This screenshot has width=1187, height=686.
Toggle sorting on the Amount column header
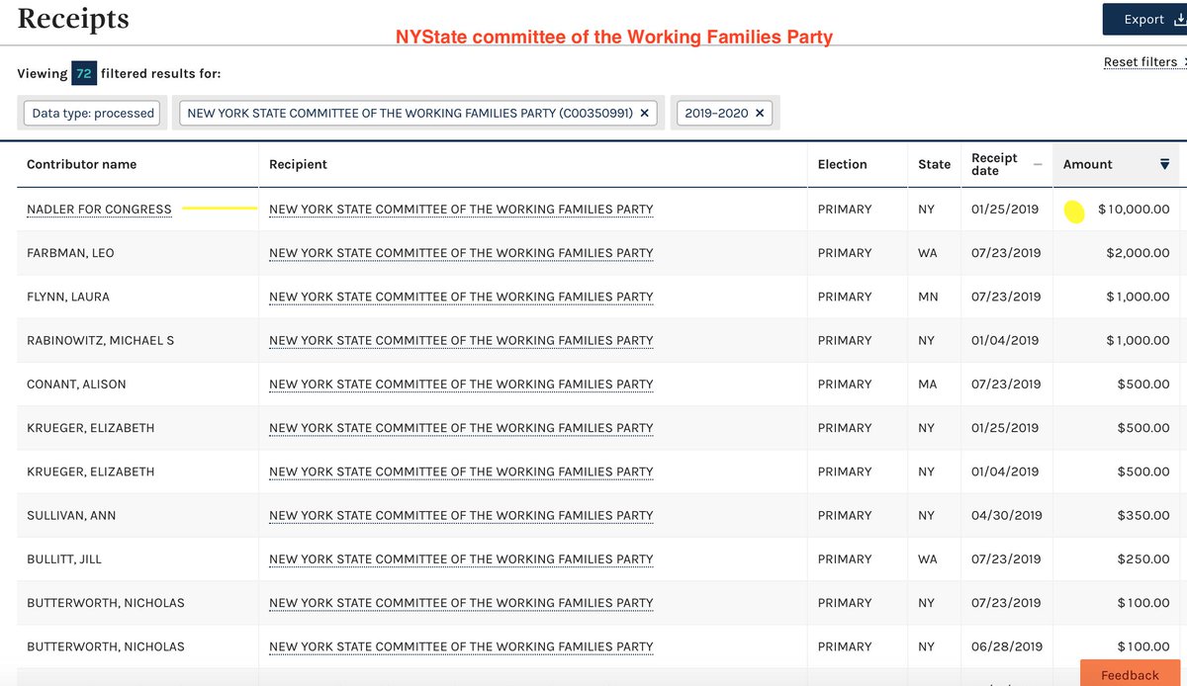coord(1088,164)
